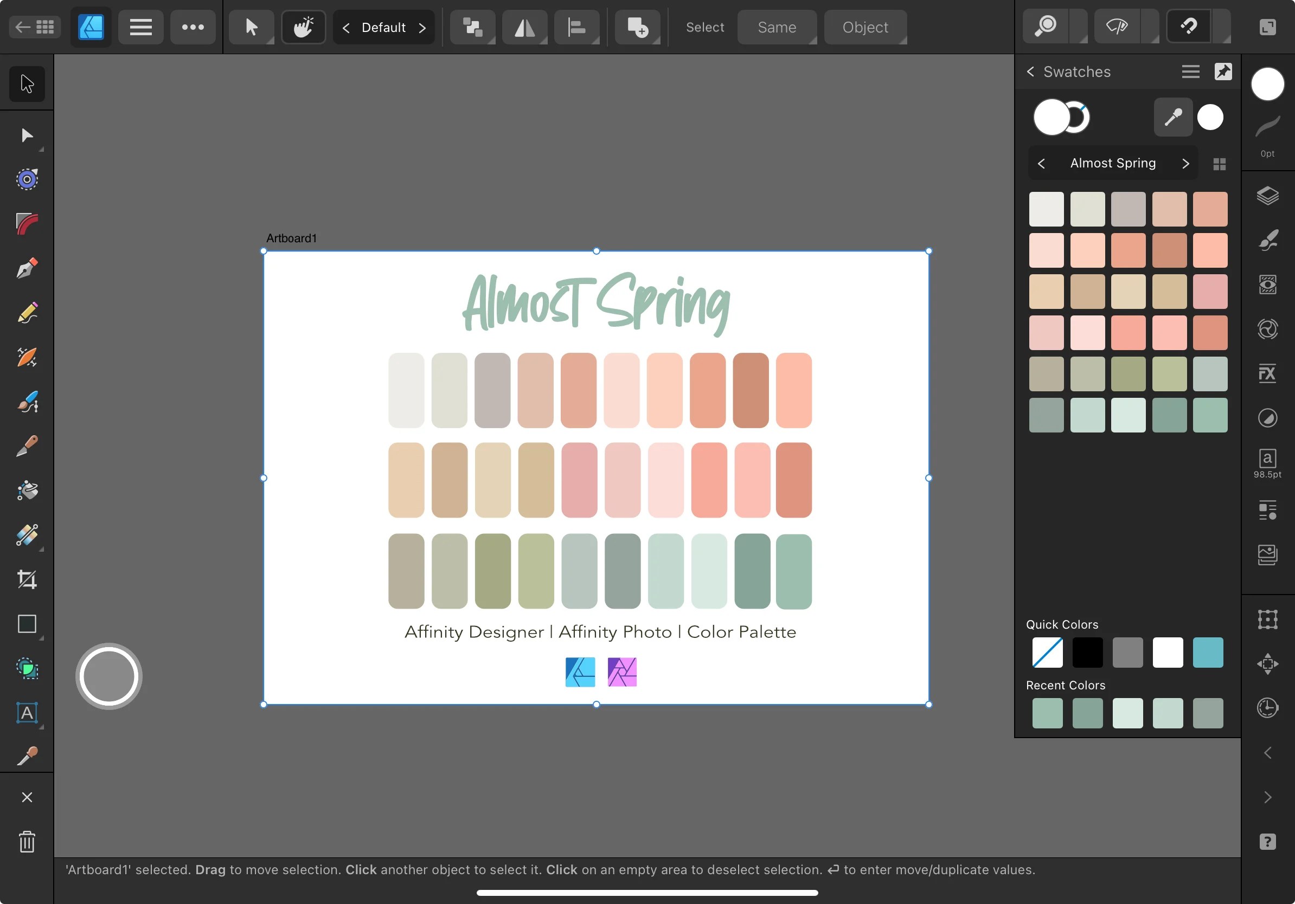Open the main hamburger menu

(140, 27)
